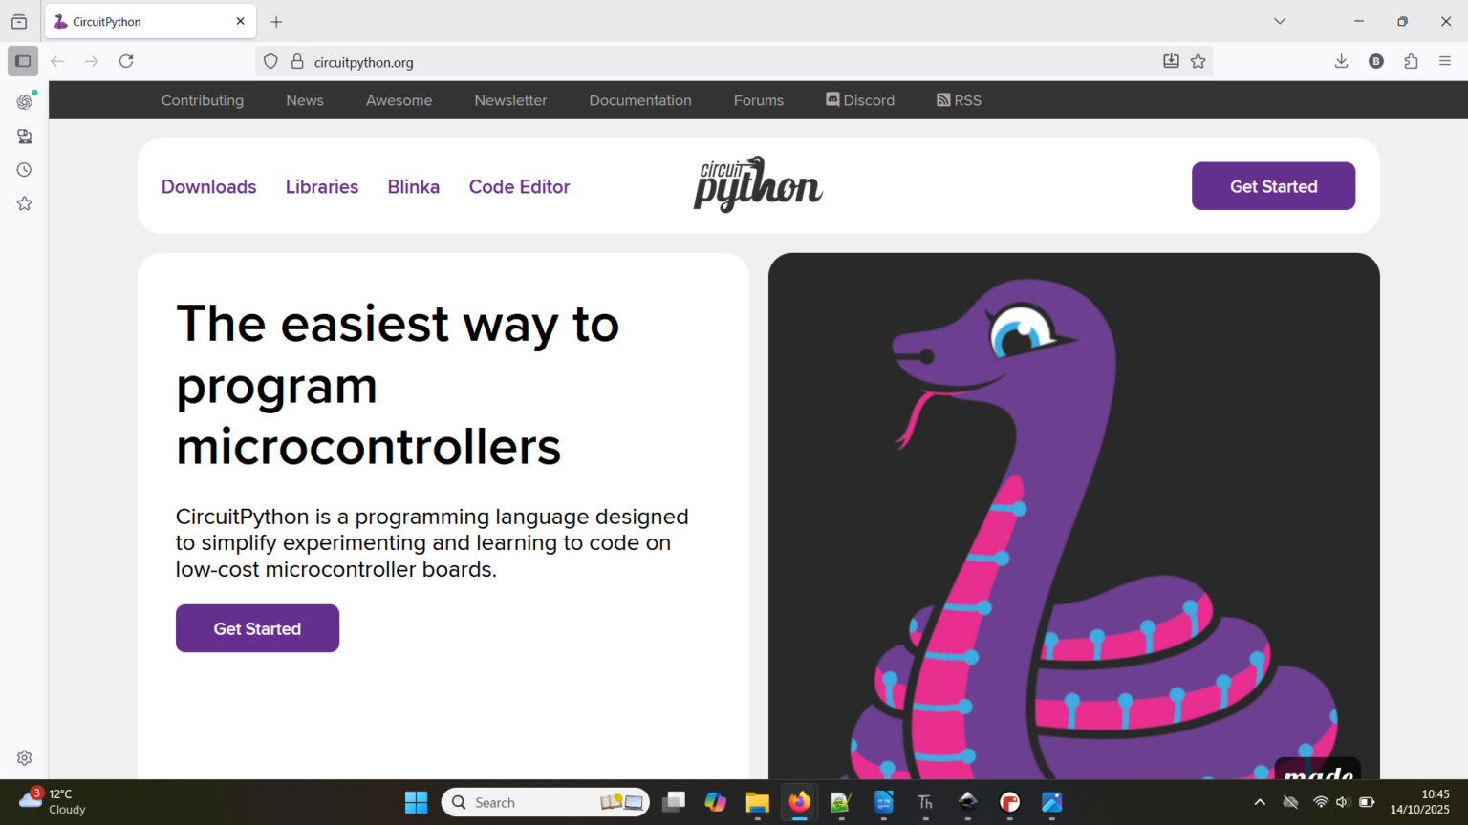Open the Documentation menu item

tap(639, 100)
